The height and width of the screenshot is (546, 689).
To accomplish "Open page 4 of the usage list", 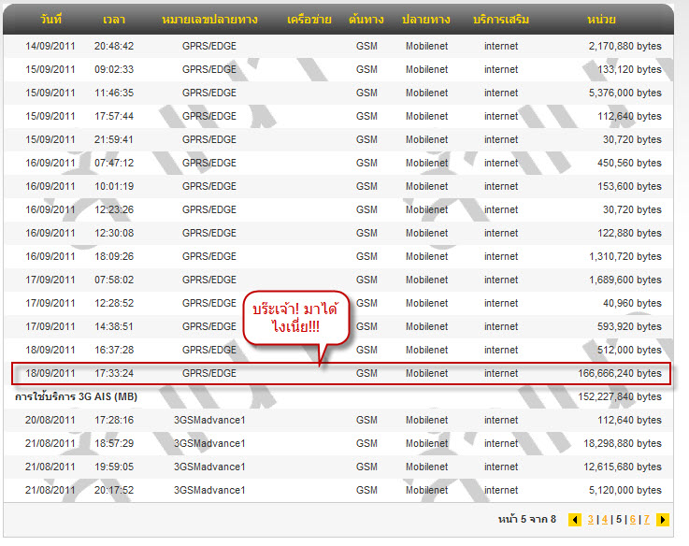I will pyautogui.click(x=605, y=519).
